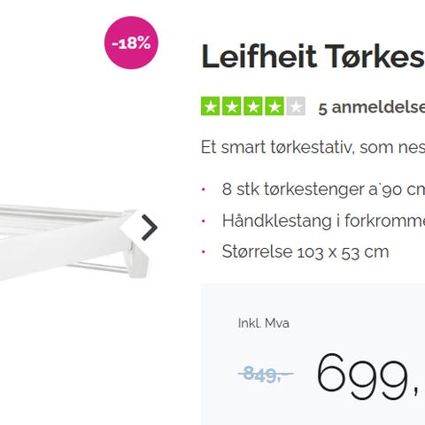The height and width of the screenshot is (425, 425).
Task: Click the 'Størrelse 103 x 53 cm' bullet
Action: pyautogui.click(x=305, y=251)
